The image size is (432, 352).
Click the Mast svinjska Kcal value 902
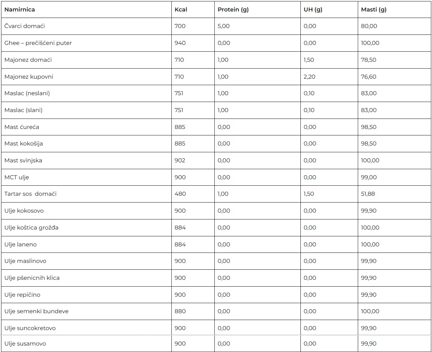180,161
